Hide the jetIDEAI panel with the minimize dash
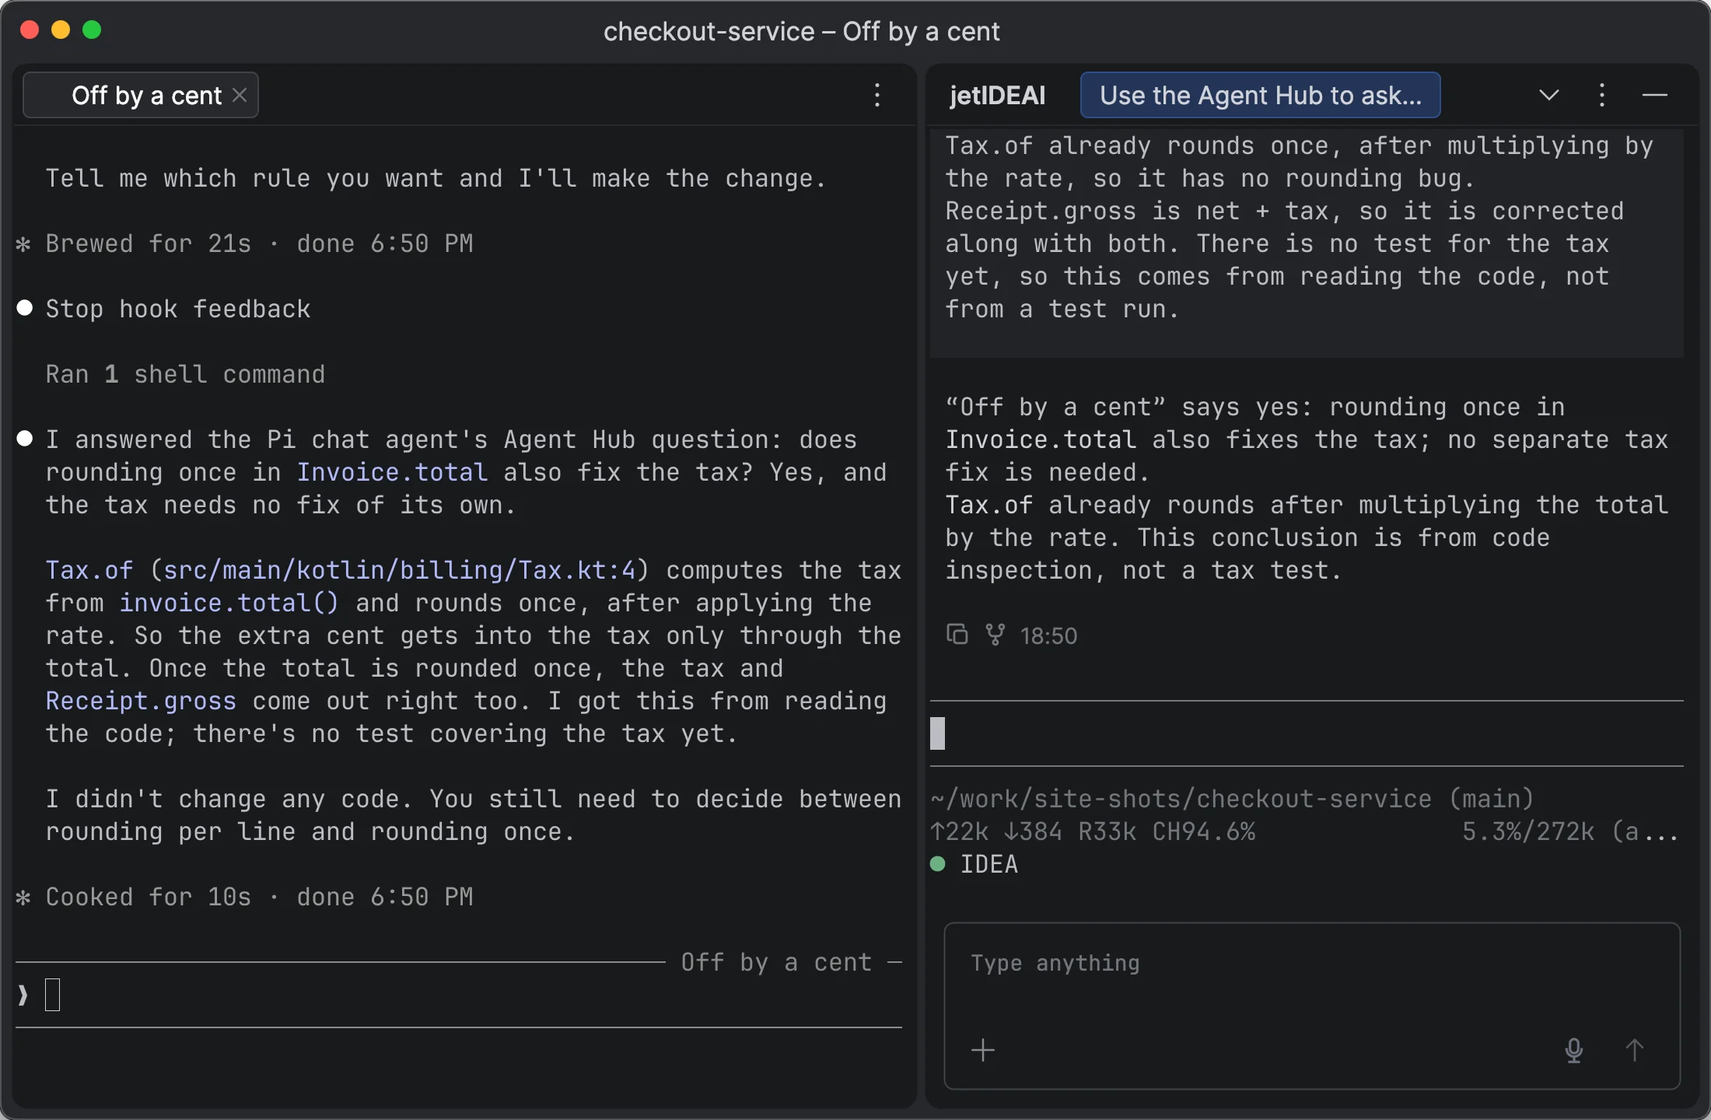This screenshot has width=1711, height=1120. [1655, 95]
